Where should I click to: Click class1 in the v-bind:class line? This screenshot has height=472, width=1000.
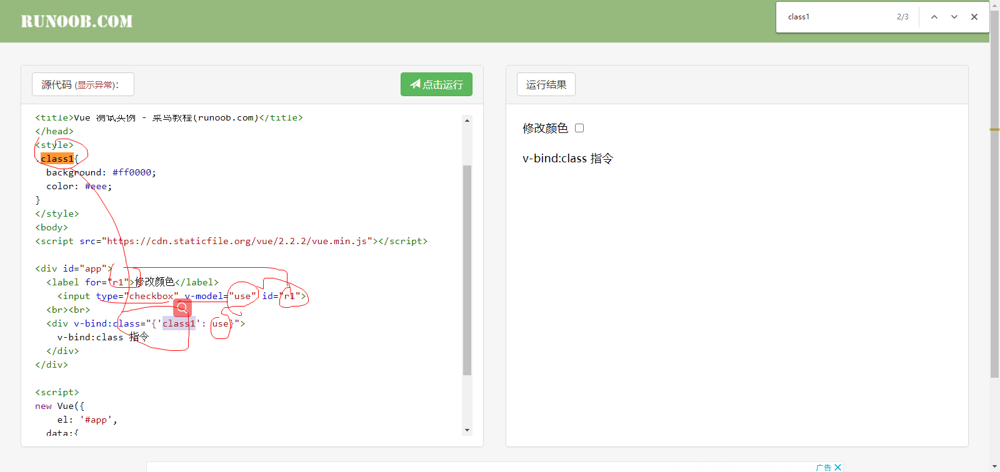tap(179, 323)
